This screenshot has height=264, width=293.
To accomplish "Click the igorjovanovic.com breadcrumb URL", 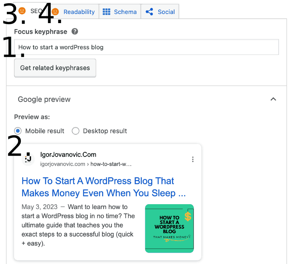I will pyautogui.click(x=86, y=164).
